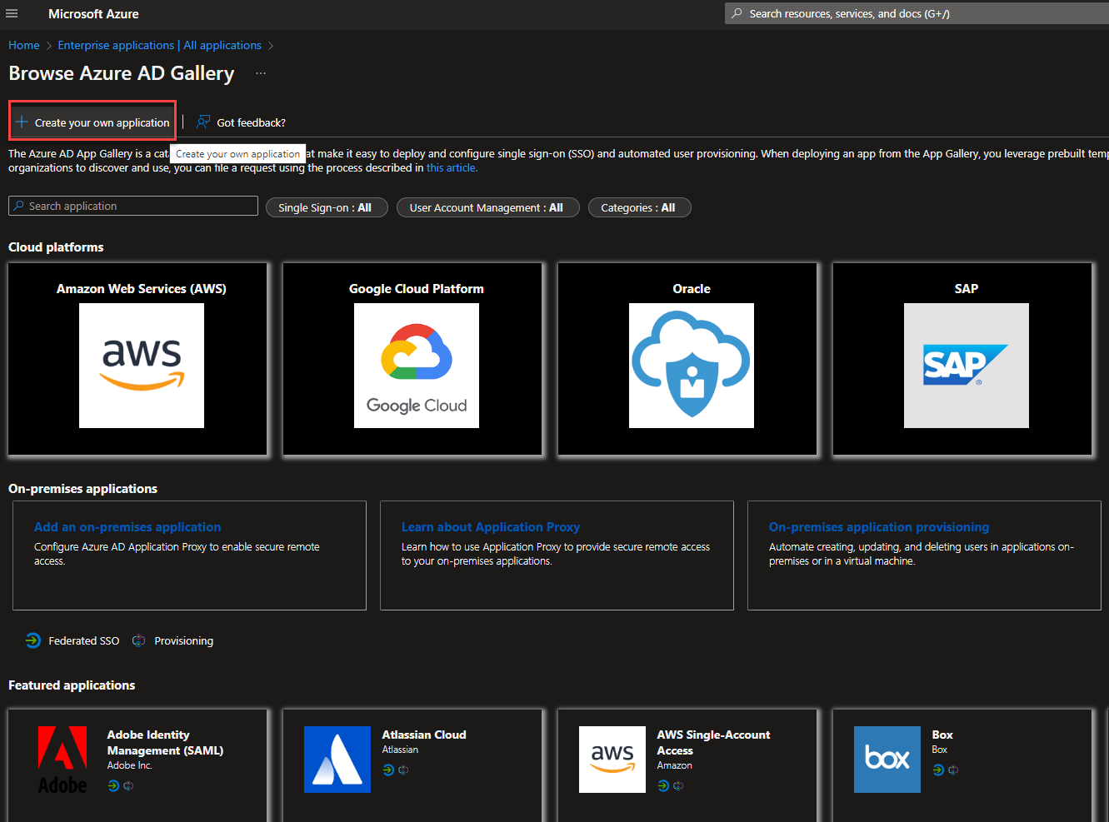Click federated SSO icon under Atlassian
1109x822 pixels.
coord(388,770)
